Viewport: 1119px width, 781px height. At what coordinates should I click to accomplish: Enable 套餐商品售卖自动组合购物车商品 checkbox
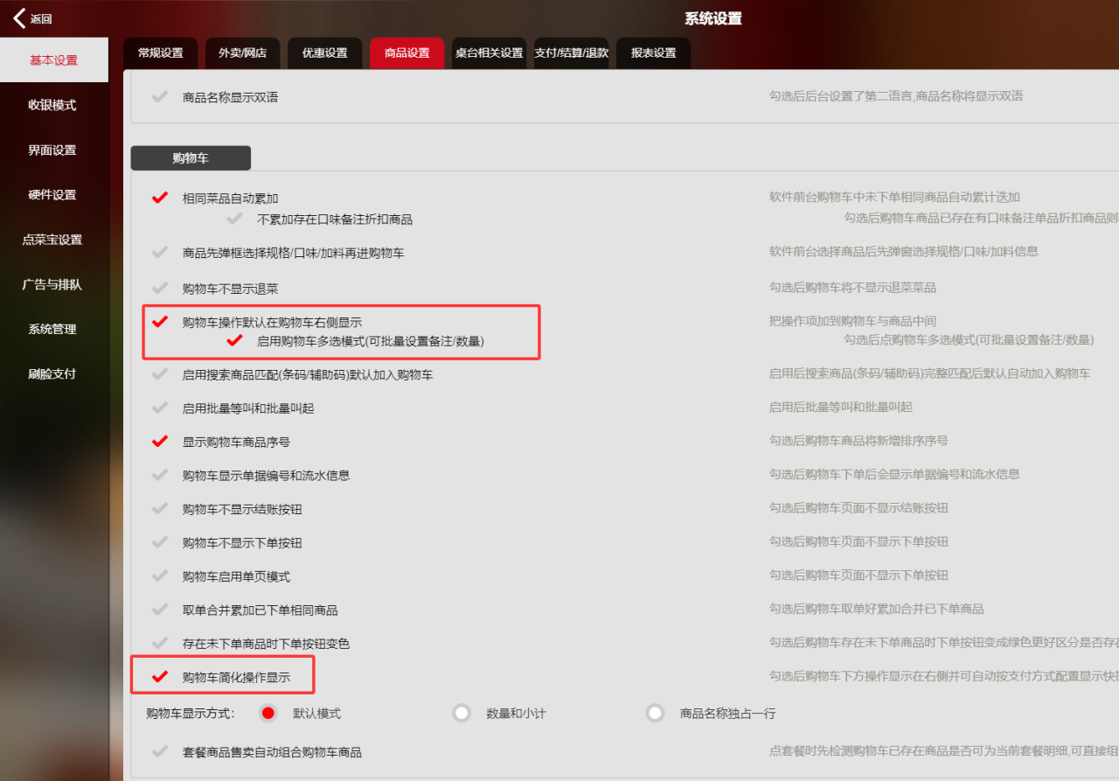click(x=160, y=752)
